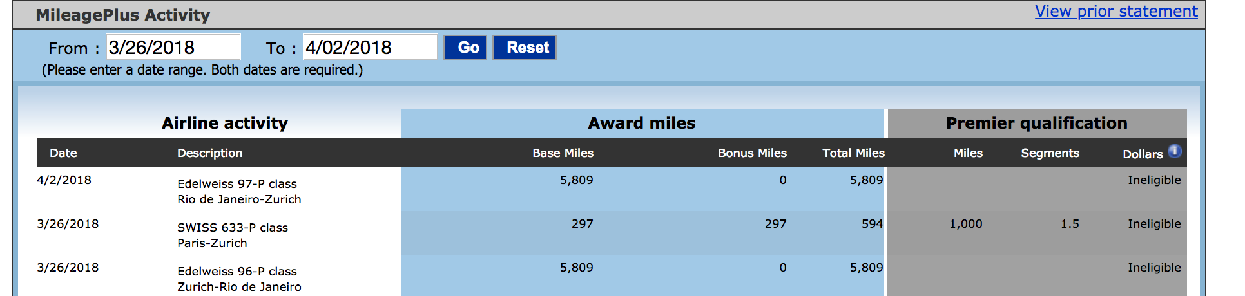Click the To date input field
This screenshot has width=1245, height=296.
371,47
